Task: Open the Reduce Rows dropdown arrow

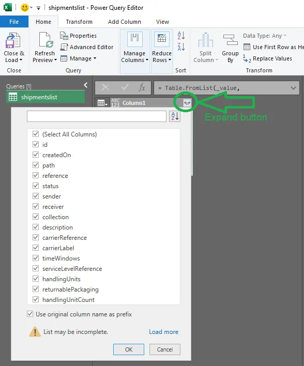Action: (x=170, y=60)
